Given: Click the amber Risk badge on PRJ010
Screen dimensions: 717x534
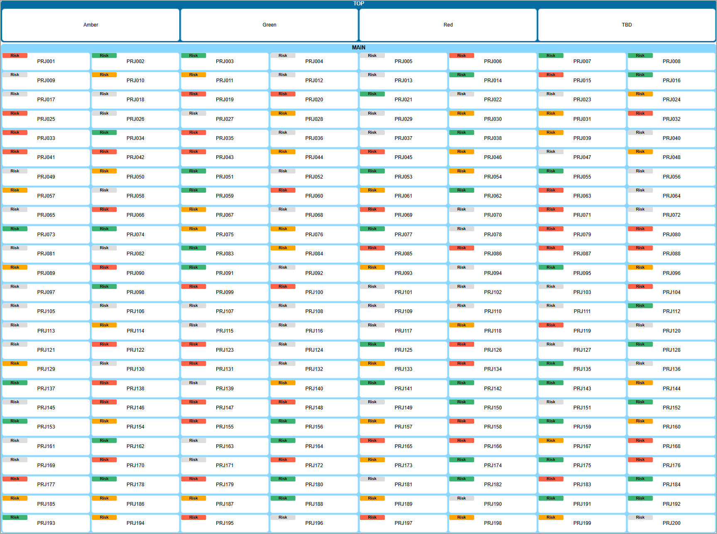Looking at the screenshot, I should tap(104, 75).
